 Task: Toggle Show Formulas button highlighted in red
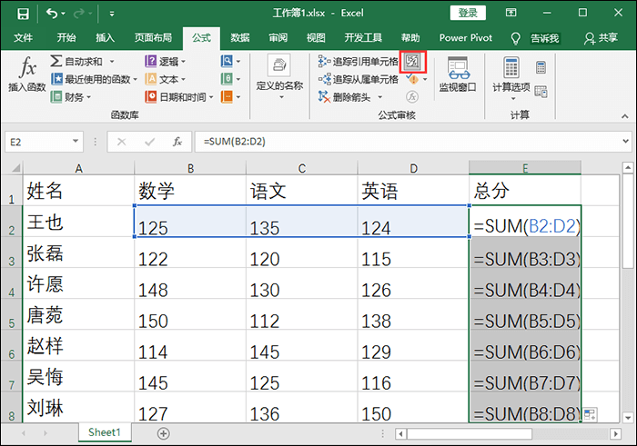413,62
